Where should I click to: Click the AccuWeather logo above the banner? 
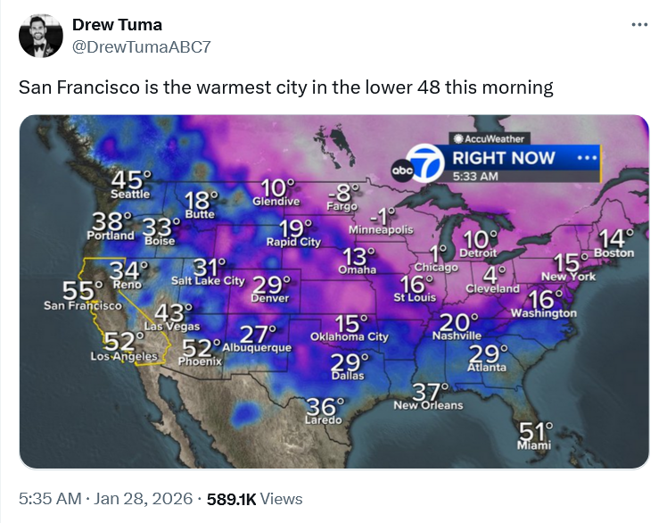coord(490,138)
